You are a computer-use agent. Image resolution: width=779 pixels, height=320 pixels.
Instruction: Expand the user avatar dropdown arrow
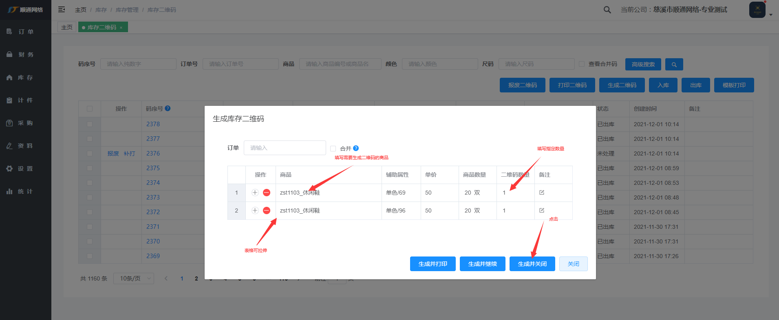[x=771, y=15]
